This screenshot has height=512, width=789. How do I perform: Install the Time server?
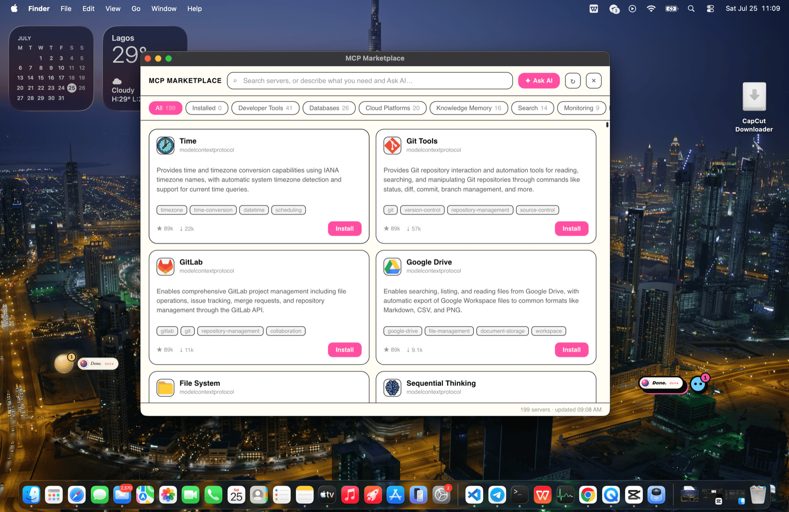344,229
